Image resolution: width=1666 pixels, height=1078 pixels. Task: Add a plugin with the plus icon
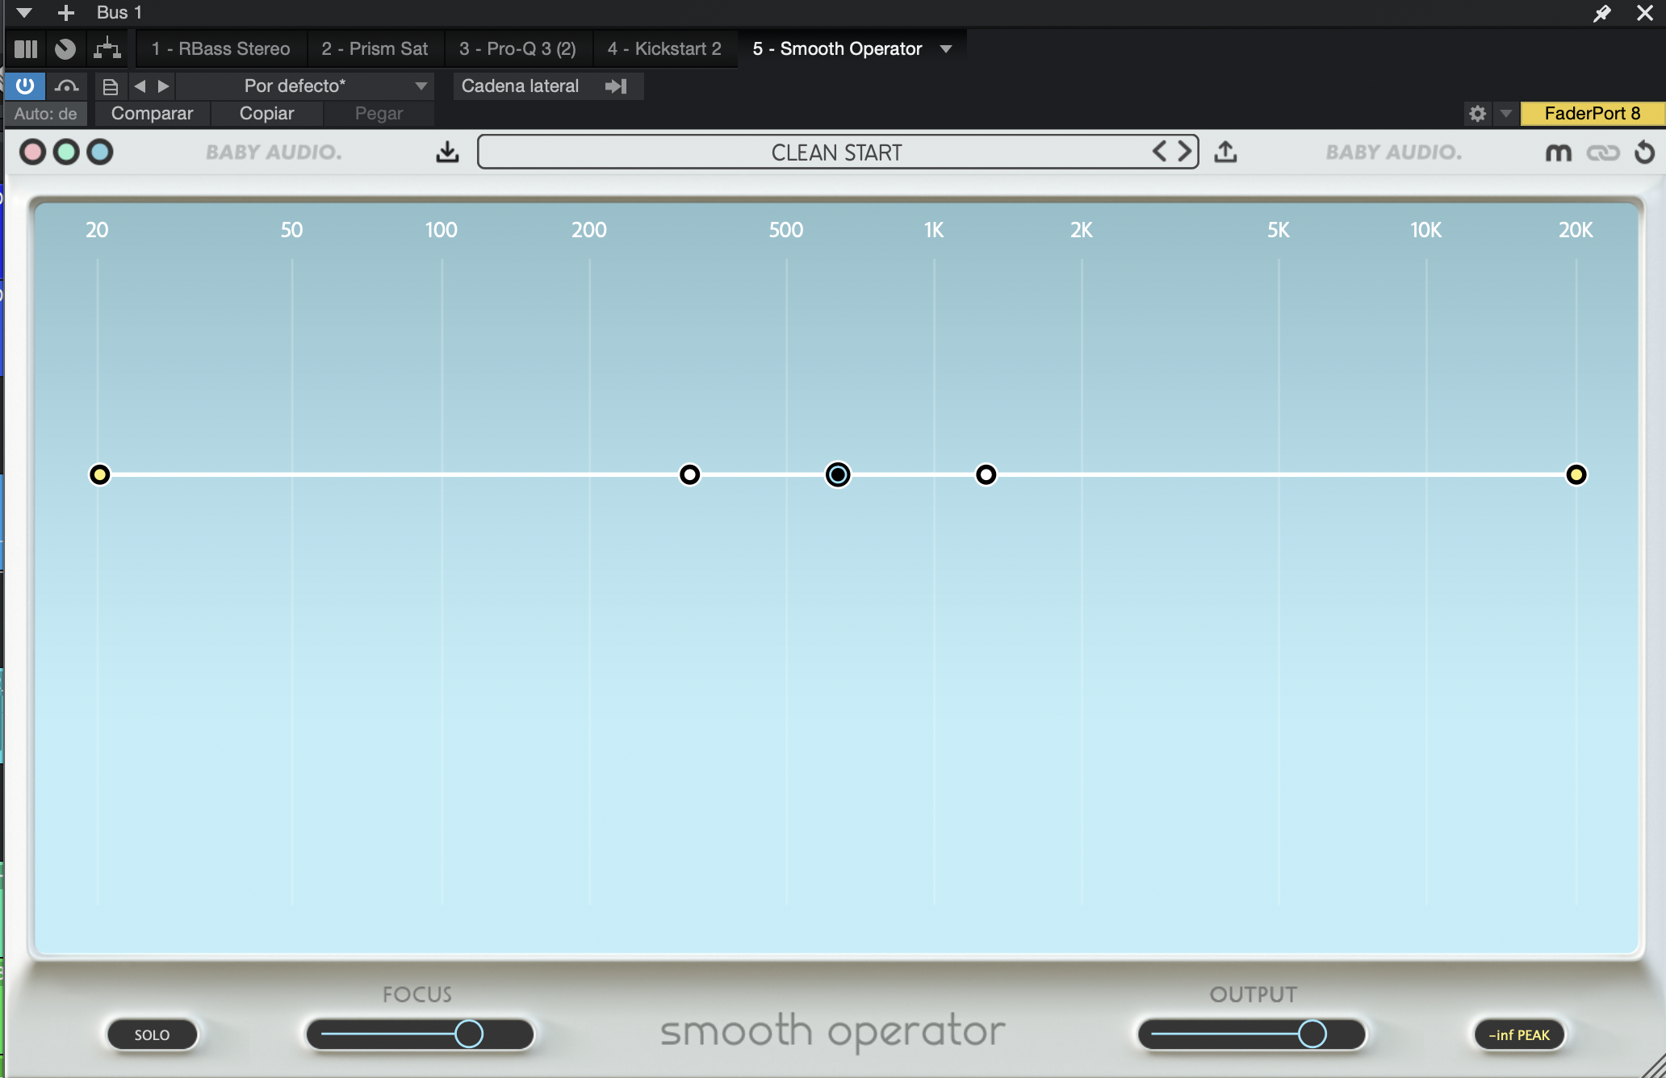tap(66, 12)
